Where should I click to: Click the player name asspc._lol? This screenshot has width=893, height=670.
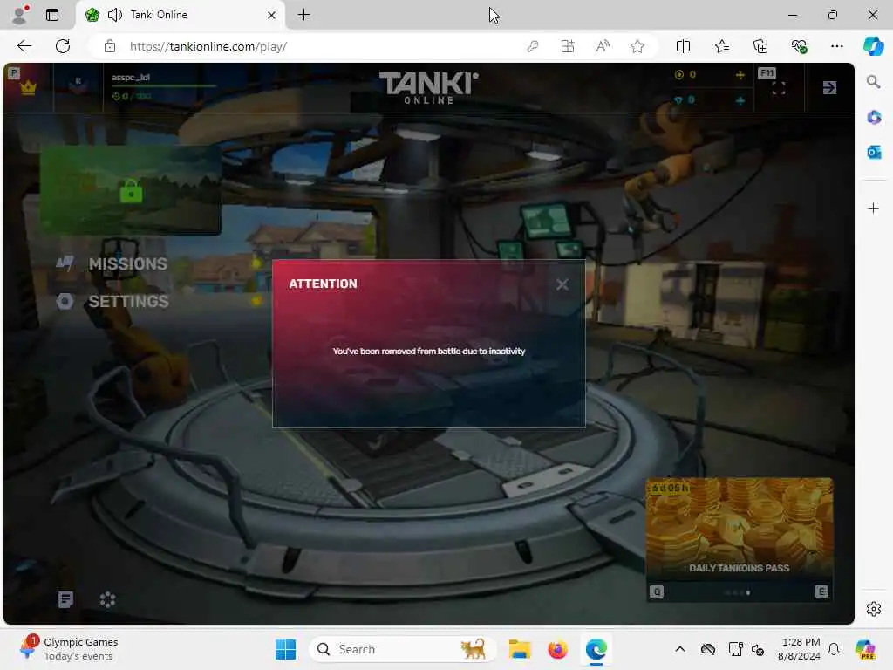pyautogui.click(x=131, y=78)
